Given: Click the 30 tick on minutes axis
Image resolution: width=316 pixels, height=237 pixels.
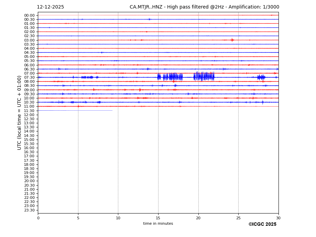Looking at the screenshot, I should (x=278, y=218).
